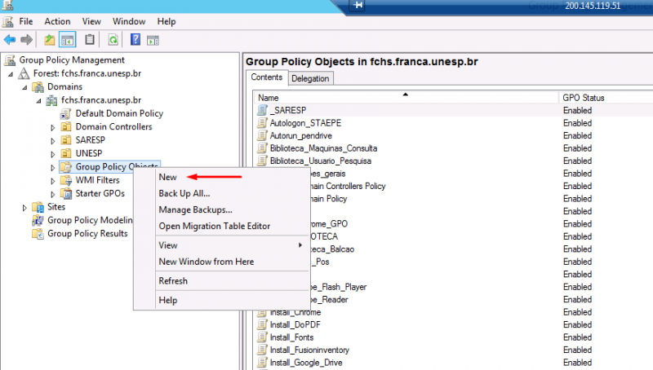Click the WMI Filters icon
Image resolution: width=653 pixels, height=370 pixels.
point(66,180)
